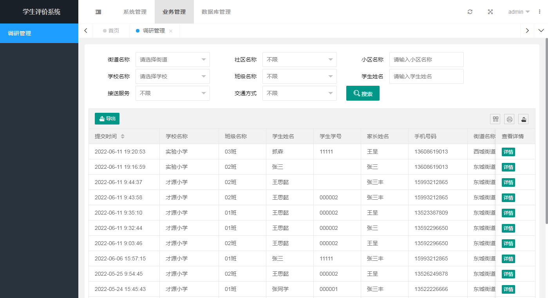Click the refresh icon in the top bar
Screen dimensions: 548x298
tap(470, 12)
